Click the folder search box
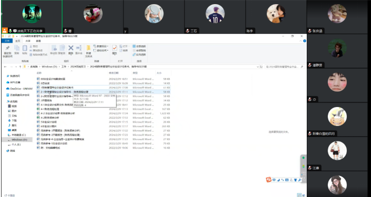This screenshot has height=197, width=371. click(x=284, y=67)
